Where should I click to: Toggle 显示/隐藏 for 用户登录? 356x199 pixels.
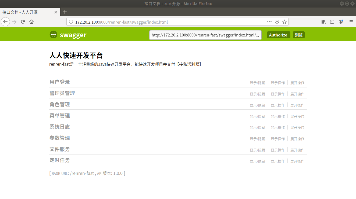257,83
